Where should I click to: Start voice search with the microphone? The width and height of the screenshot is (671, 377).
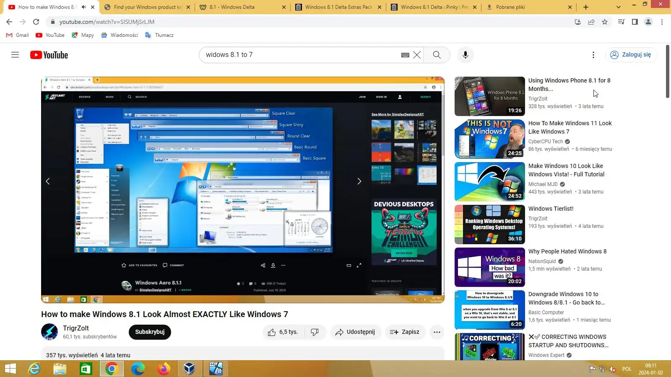point(465,55)
